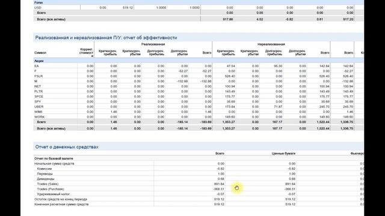The height and width of the screenshot is (216, 385).
Task: Click the 'Отчет о денежных средствах' section heading
Action: tap(67, 147)
